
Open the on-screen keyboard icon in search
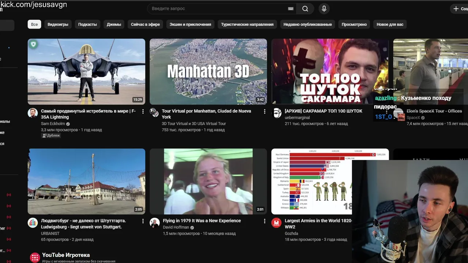pos(291,9)
